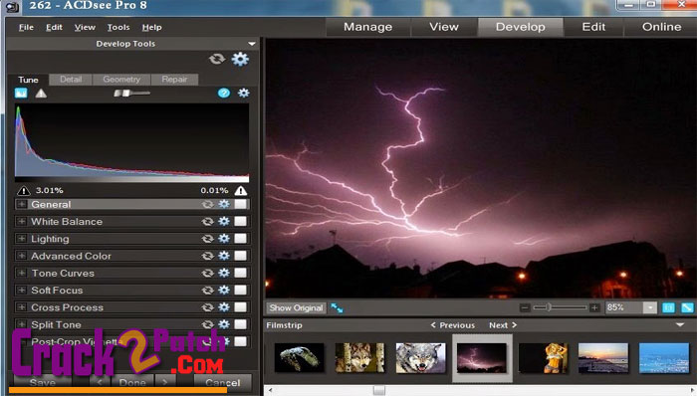This screenshot has height=396, width=697.
Task: Click the fit image icon beside zoom dropdown
Action: tap(668, 307)
